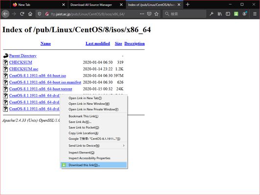Show site security lock information

pos(47,14)
